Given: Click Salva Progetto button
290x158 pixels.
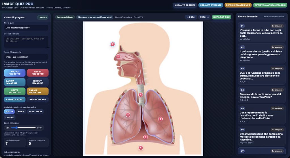Looking at the screenshot, I should pyautogui.click(x=15, y=91).
